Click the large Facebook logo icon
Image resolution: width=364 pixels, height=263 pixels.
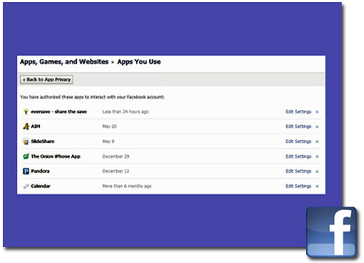(332, 232)
